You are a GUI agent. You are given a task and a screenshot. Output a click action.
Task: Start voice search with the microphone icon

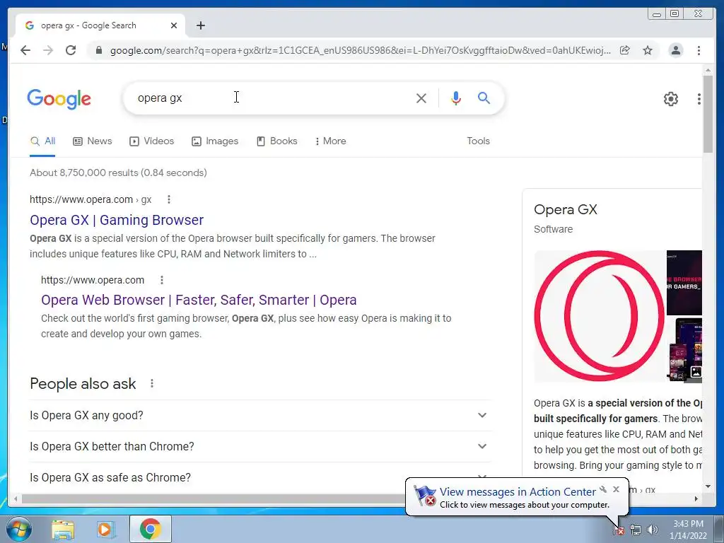[456, 98]
